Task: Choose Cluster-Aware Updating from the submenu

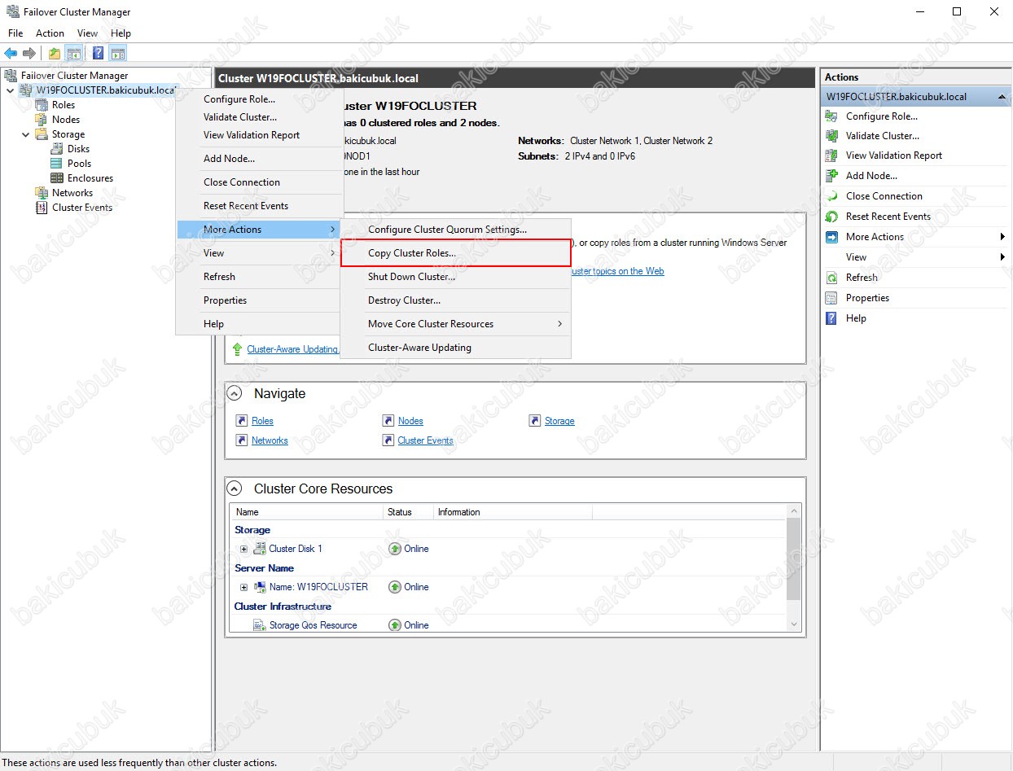Action: (x=456, y=348)
